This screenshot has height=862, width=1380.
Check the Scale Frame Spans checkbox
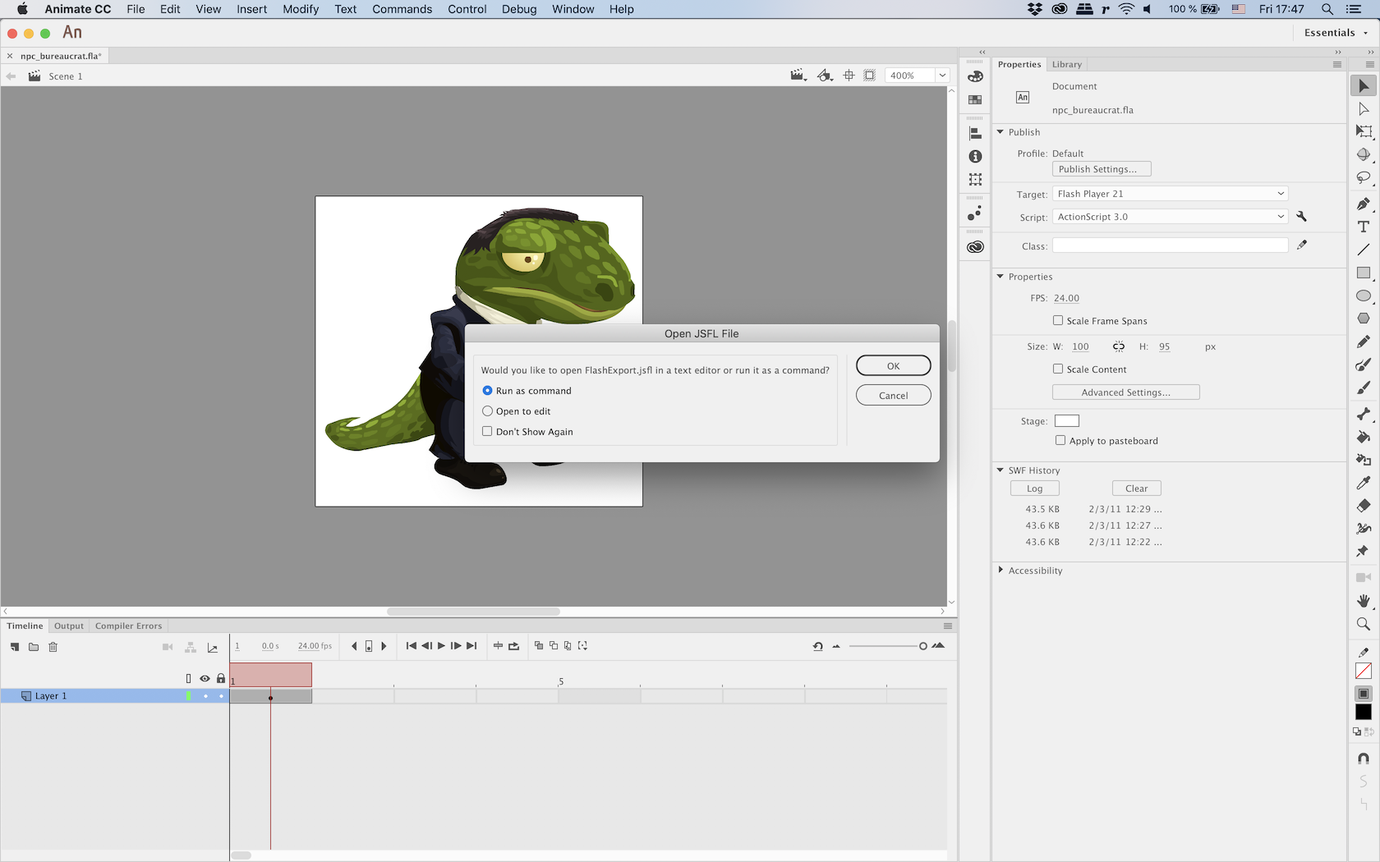(1058, 321)
